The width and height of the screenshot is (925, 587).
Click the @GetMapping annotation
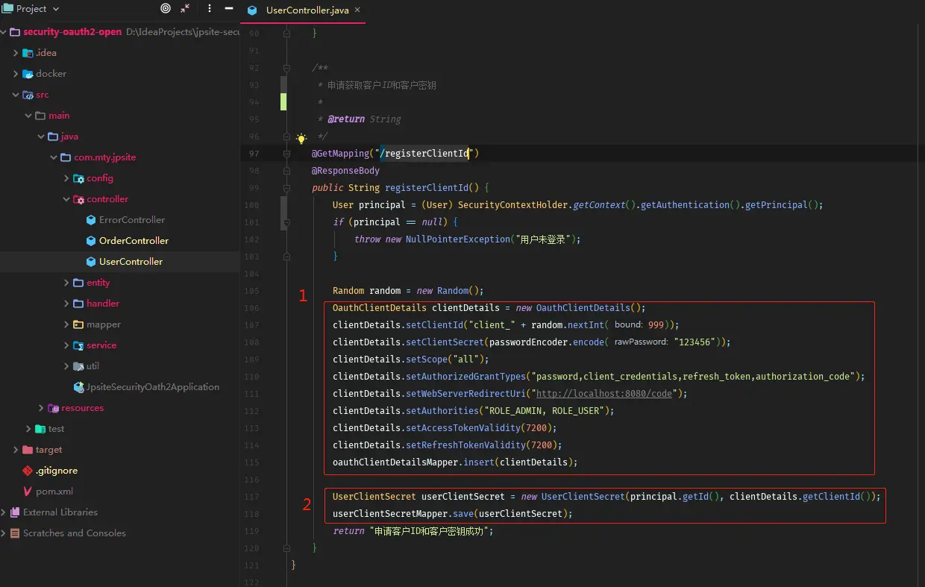(340, 154)
